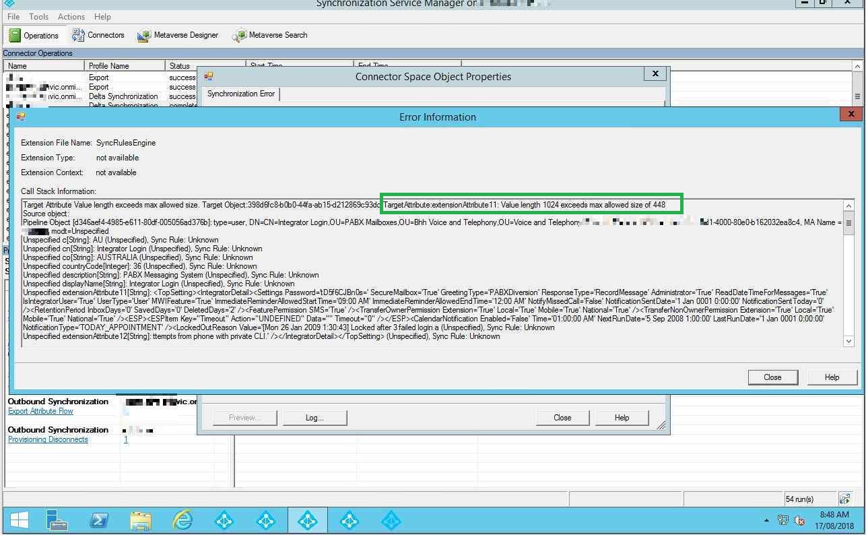Sort operations by the Name column header

(x=44, y=66)
